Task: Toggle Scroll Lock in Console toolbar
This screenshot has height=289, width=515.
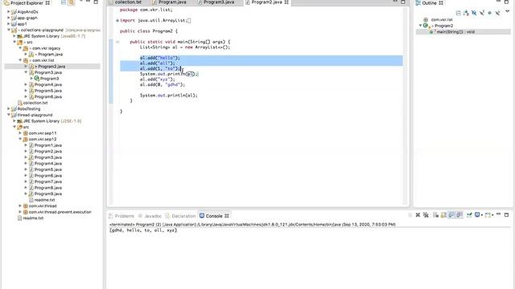Action: click(443, 215)
